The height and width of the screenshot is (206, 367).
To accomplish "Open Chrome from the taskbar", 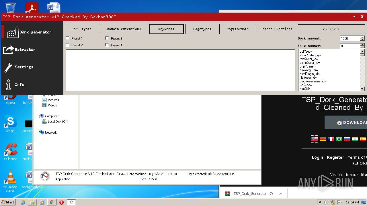I will click(52, 202).
